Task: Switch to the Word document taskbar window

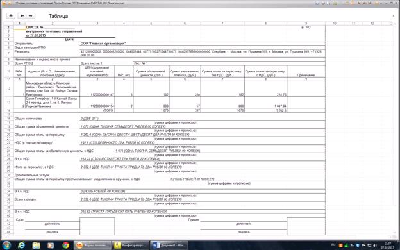Action: 169,246
